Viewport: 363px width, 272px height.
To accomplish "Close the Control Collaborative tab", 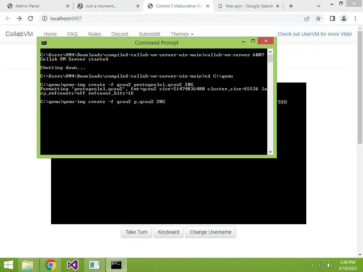I will [208, 6].
